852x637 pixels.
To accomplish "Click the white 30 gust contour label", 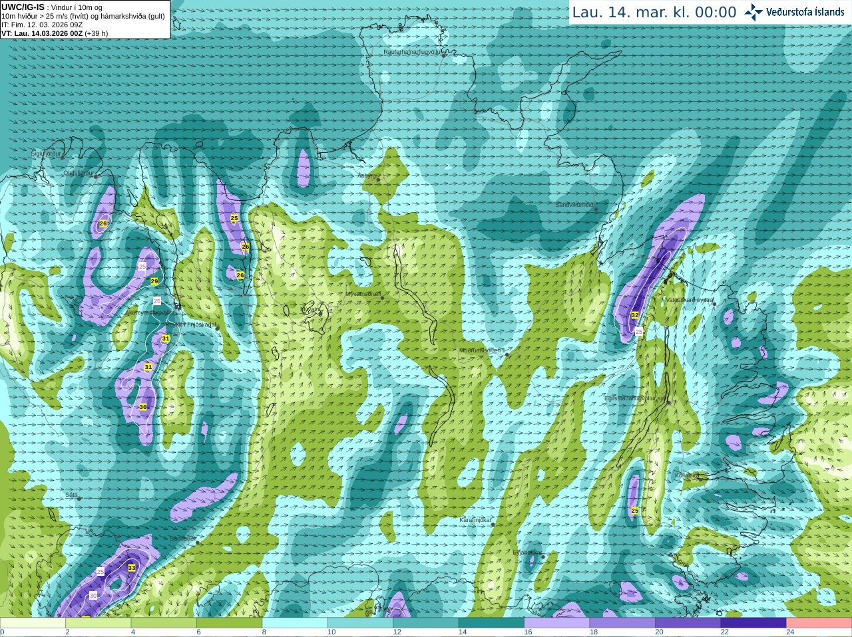I will pyautogui.click(x=93, y=596).
